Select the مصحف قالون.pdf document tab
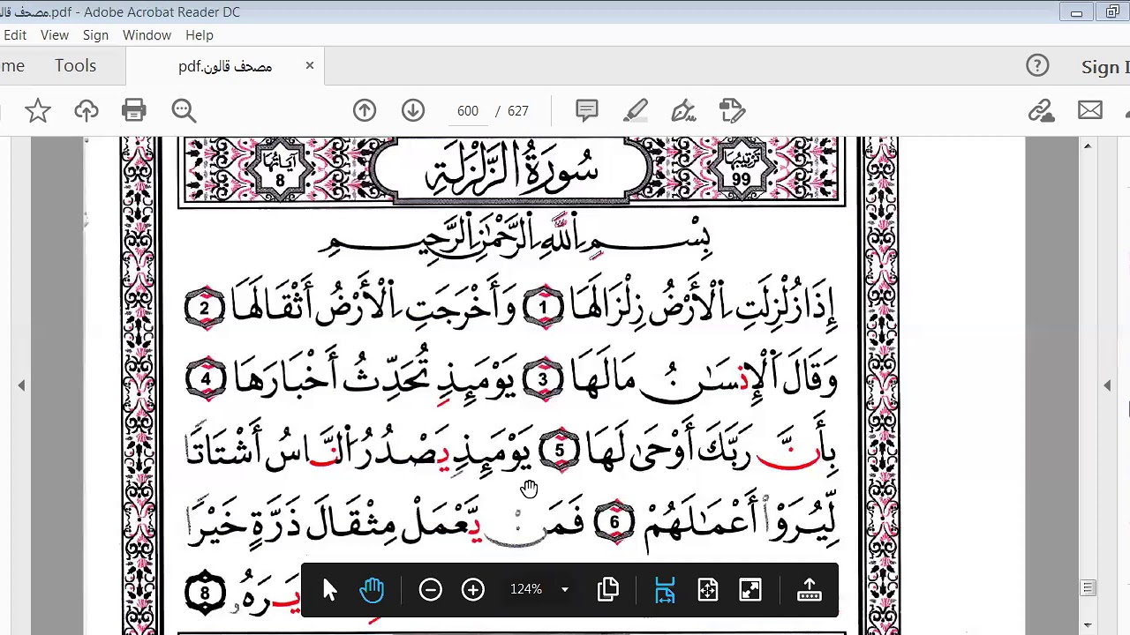 (x=225, y=67)
